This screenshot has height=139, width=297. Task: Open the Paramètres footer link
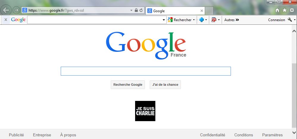pyautogui.click(x=272, y=135)
